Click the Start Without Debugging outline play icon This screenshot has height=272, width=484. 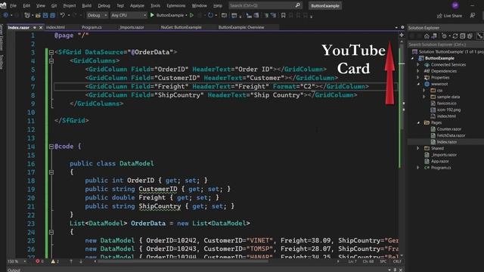coord(191,15)
